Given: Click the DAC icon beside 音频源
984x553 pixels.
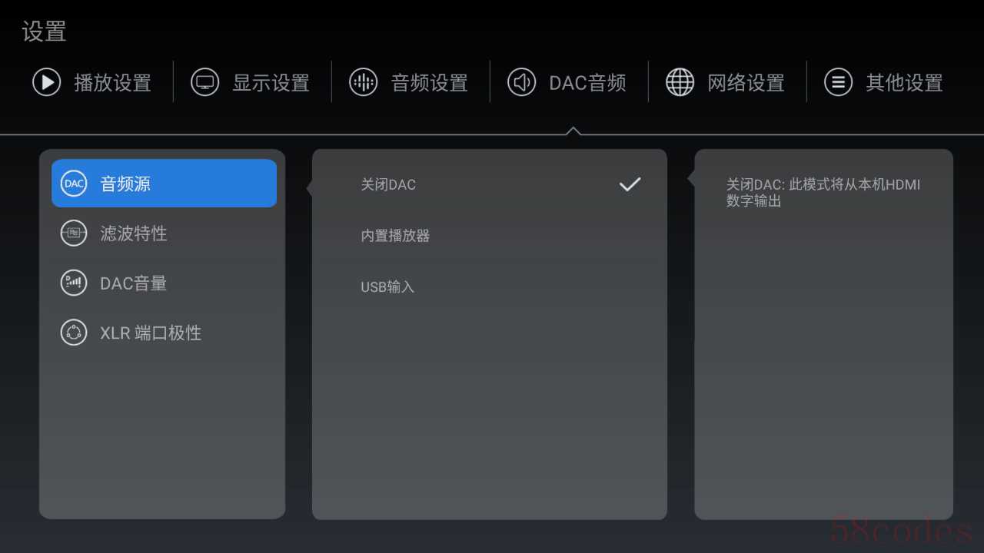Looking at the screenshot, I should pyautogui.click(x=74, y=184).
